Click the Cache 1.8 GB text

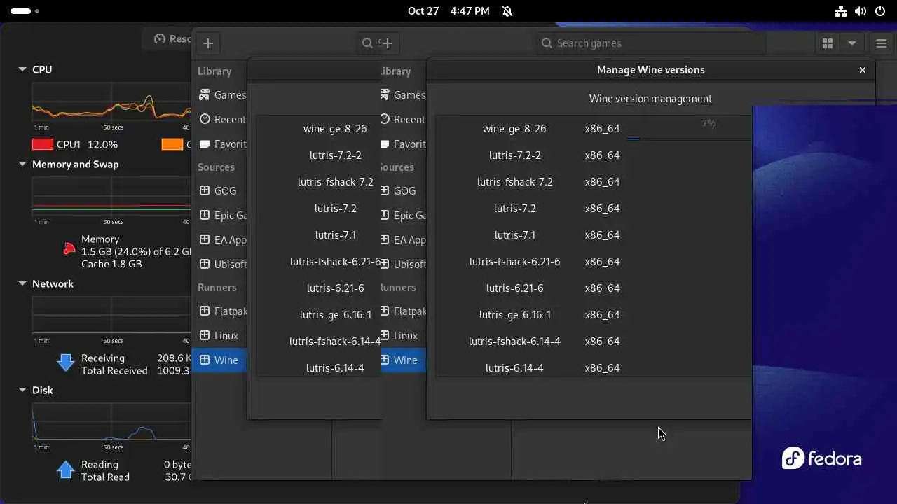click(111, 264)
